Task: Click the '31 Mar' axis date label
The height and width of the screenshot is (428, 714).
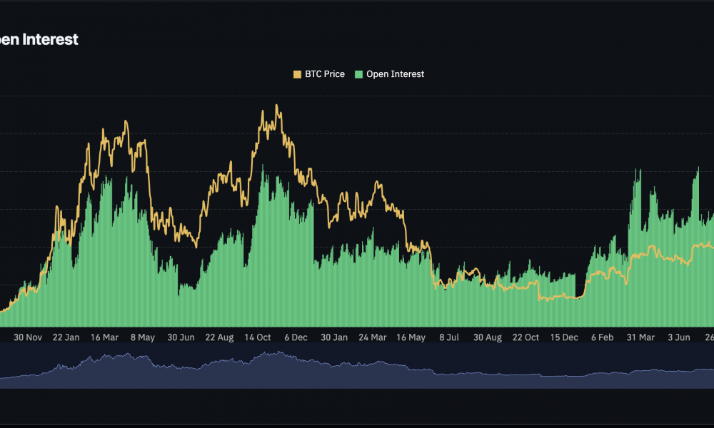Action: click(x=640, y=337)
